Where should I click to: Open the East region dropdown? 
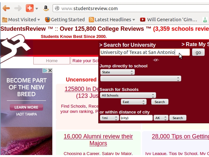(x=134, y=102)
